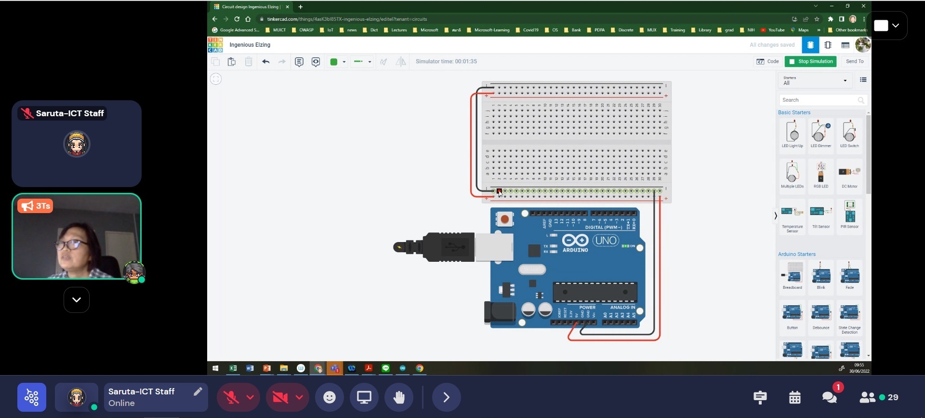
Task: Open the component list table view
Action: [x=845, y=45]
